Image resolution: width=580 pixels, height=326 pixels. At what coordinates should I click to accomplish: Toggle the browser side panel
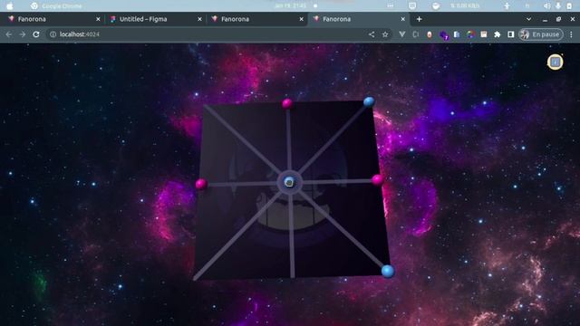pos(511,34)
